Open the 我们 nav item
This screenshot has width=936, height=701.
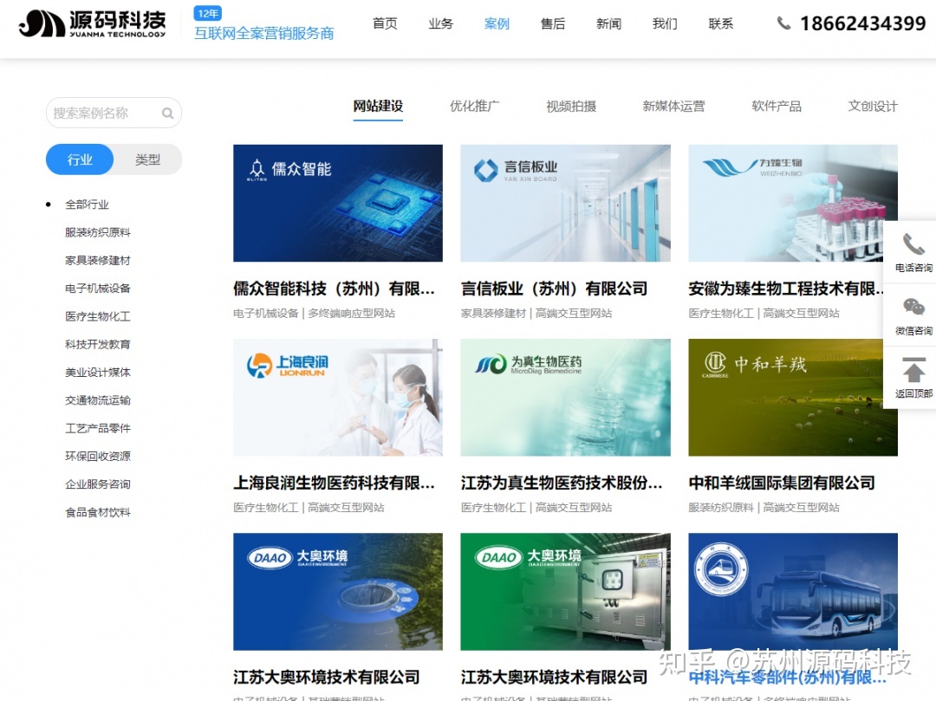(x=665, y=24)
